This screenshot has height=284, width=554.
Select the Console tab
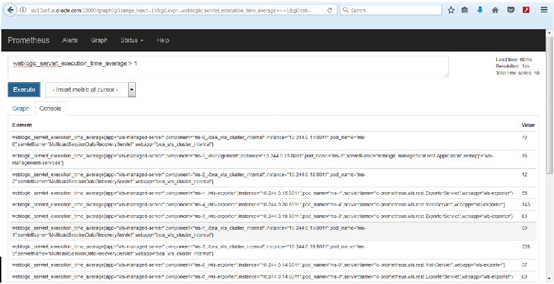click(49, 109)
